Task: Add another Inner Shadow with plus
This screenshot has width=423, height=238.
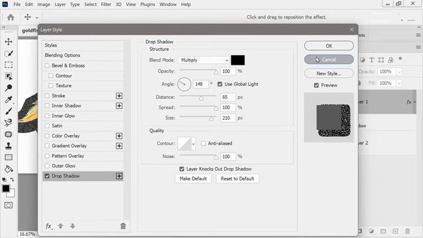Action: (119, 106)
